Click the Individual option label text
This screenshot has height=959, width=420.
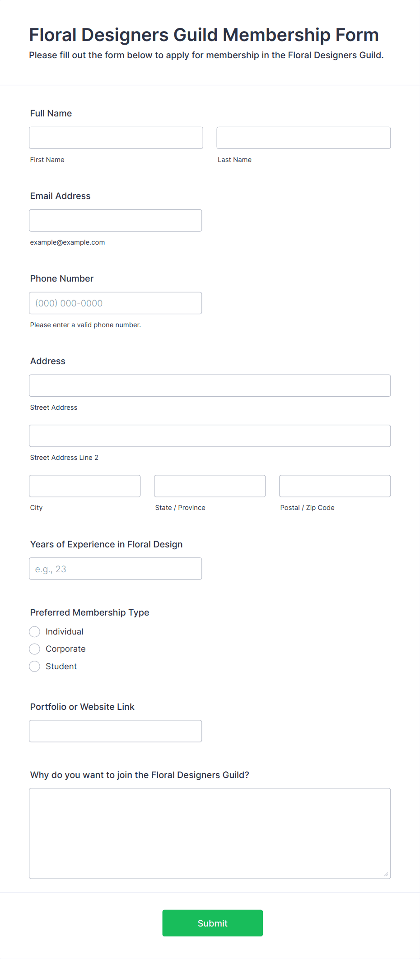[x=65, y=631]
